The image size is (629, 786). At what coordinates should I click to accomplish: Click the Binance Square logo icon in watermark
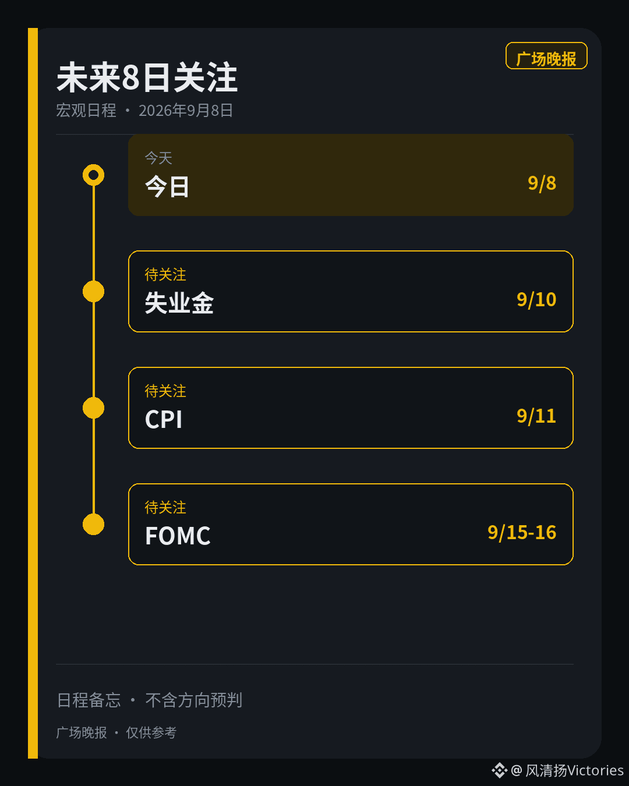500,770
